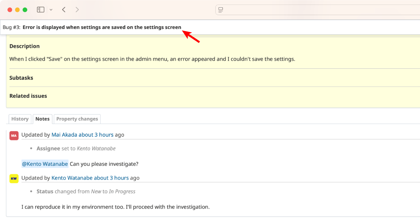
Task: Open the Property changes tab
Action: (x=77, y=119)
